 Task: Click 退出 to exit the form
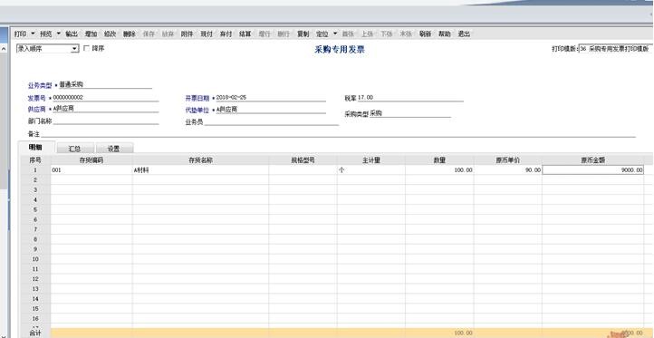464,34
